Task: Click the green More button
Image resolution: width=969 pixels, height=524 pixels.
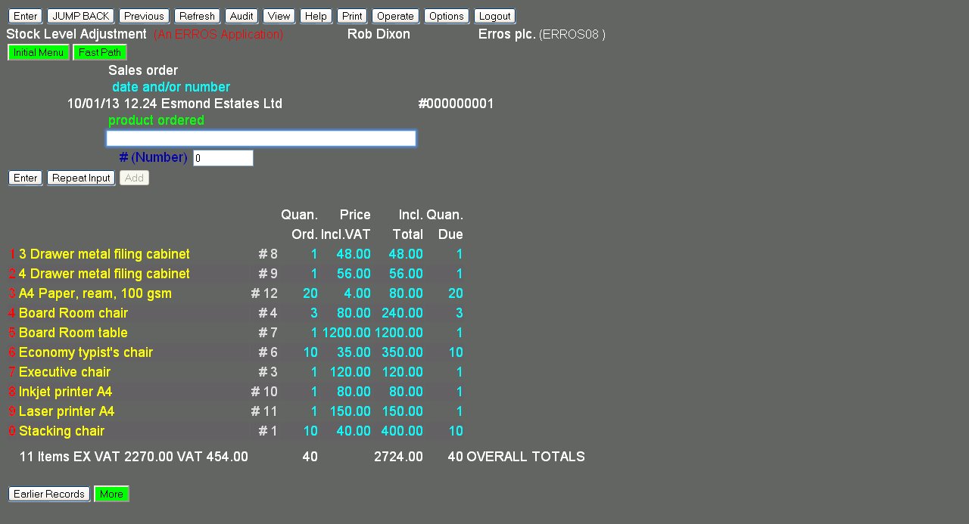Action: tap(111, 494)
